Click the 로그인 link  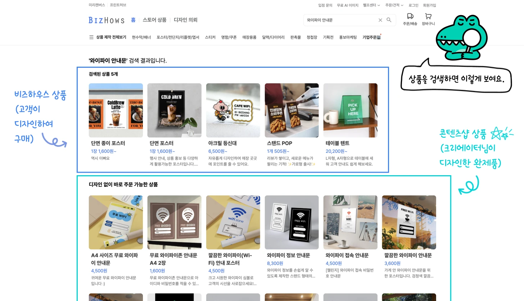click(413, 5)
